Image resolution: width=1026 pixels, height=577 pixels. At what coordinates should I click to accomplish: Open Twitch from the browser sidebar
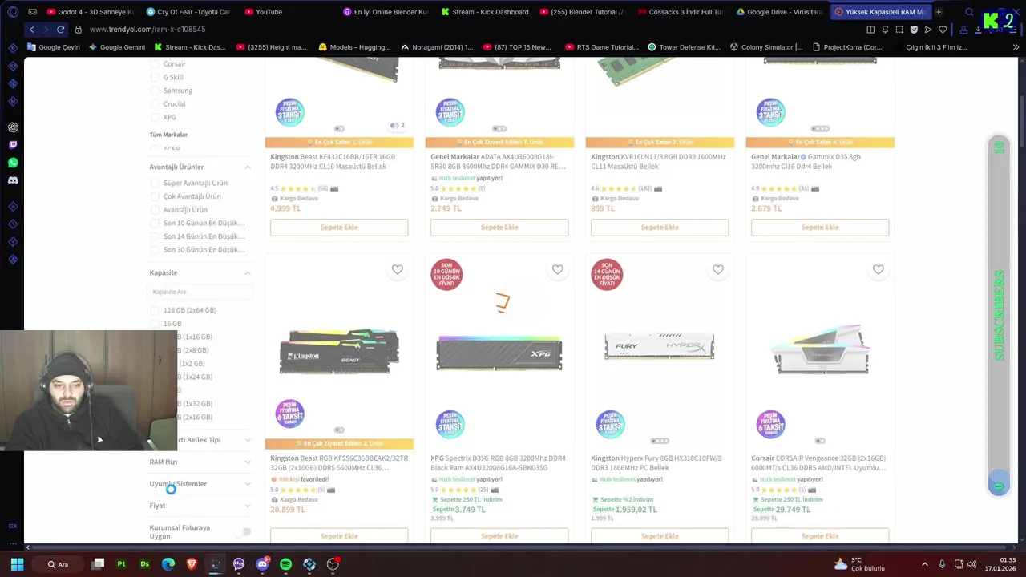click(13, 145)
